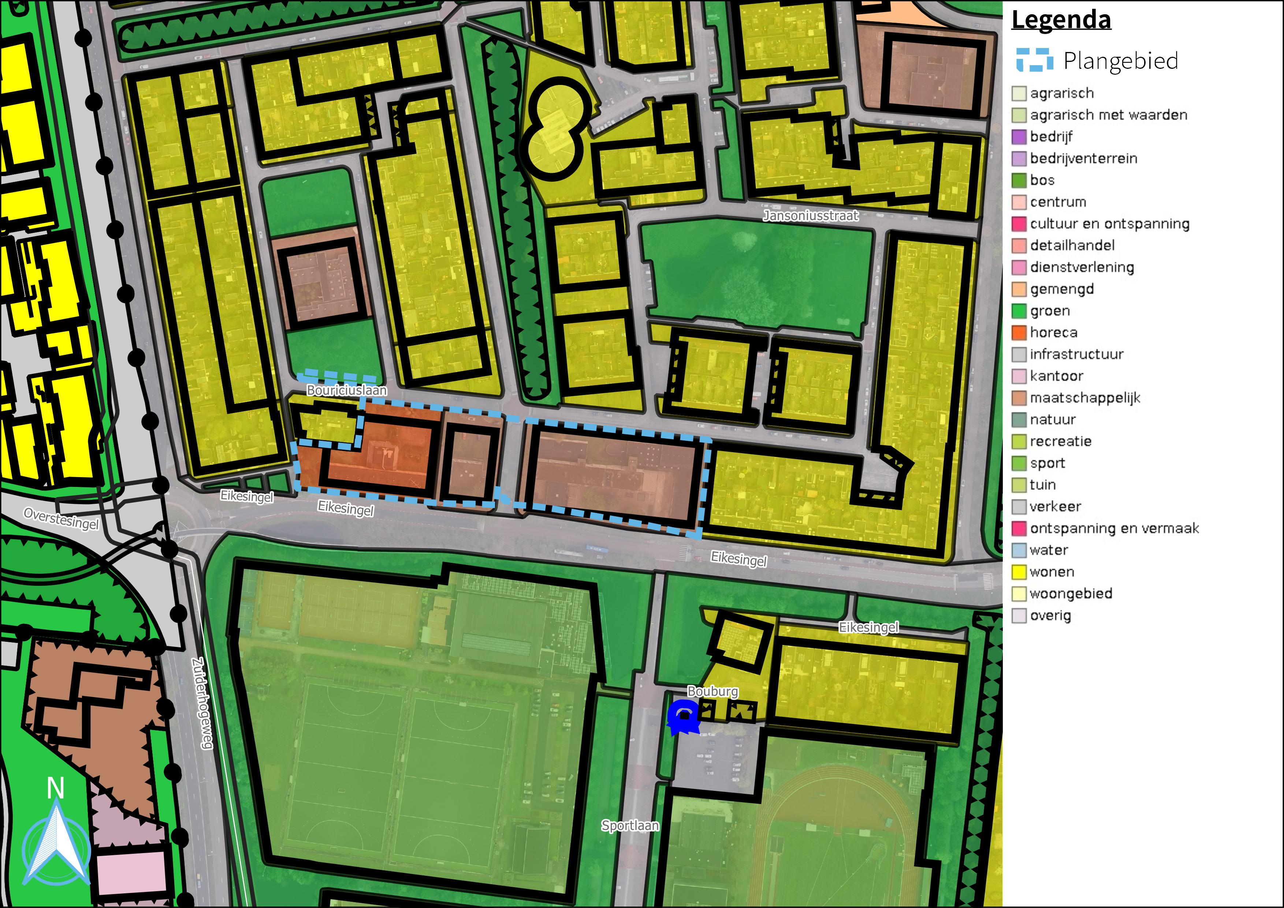Click the ontspanning en vermaak swatch
1284x908 pixels.
1019,528
